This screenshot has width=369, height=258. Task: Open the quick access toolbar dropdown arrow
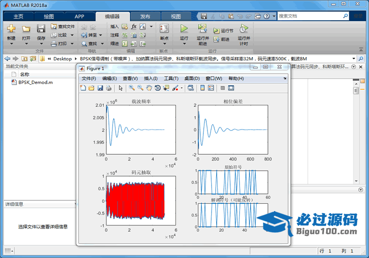click(274, 16)
